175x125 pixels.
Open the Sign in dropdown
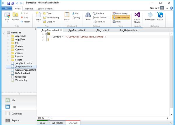click(155, 8)
